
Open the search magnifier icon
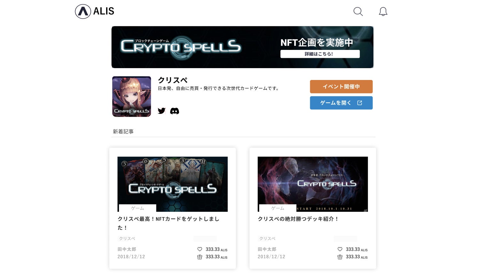[358, 12]
